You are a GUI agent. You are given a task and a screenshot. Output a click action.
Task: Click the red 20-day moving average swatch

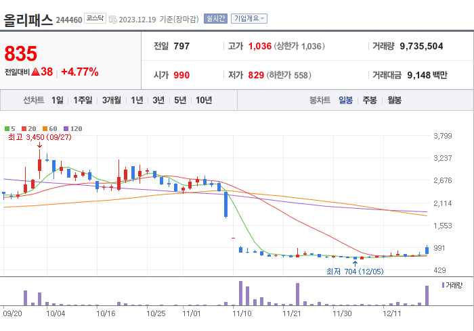pos(24,129)
